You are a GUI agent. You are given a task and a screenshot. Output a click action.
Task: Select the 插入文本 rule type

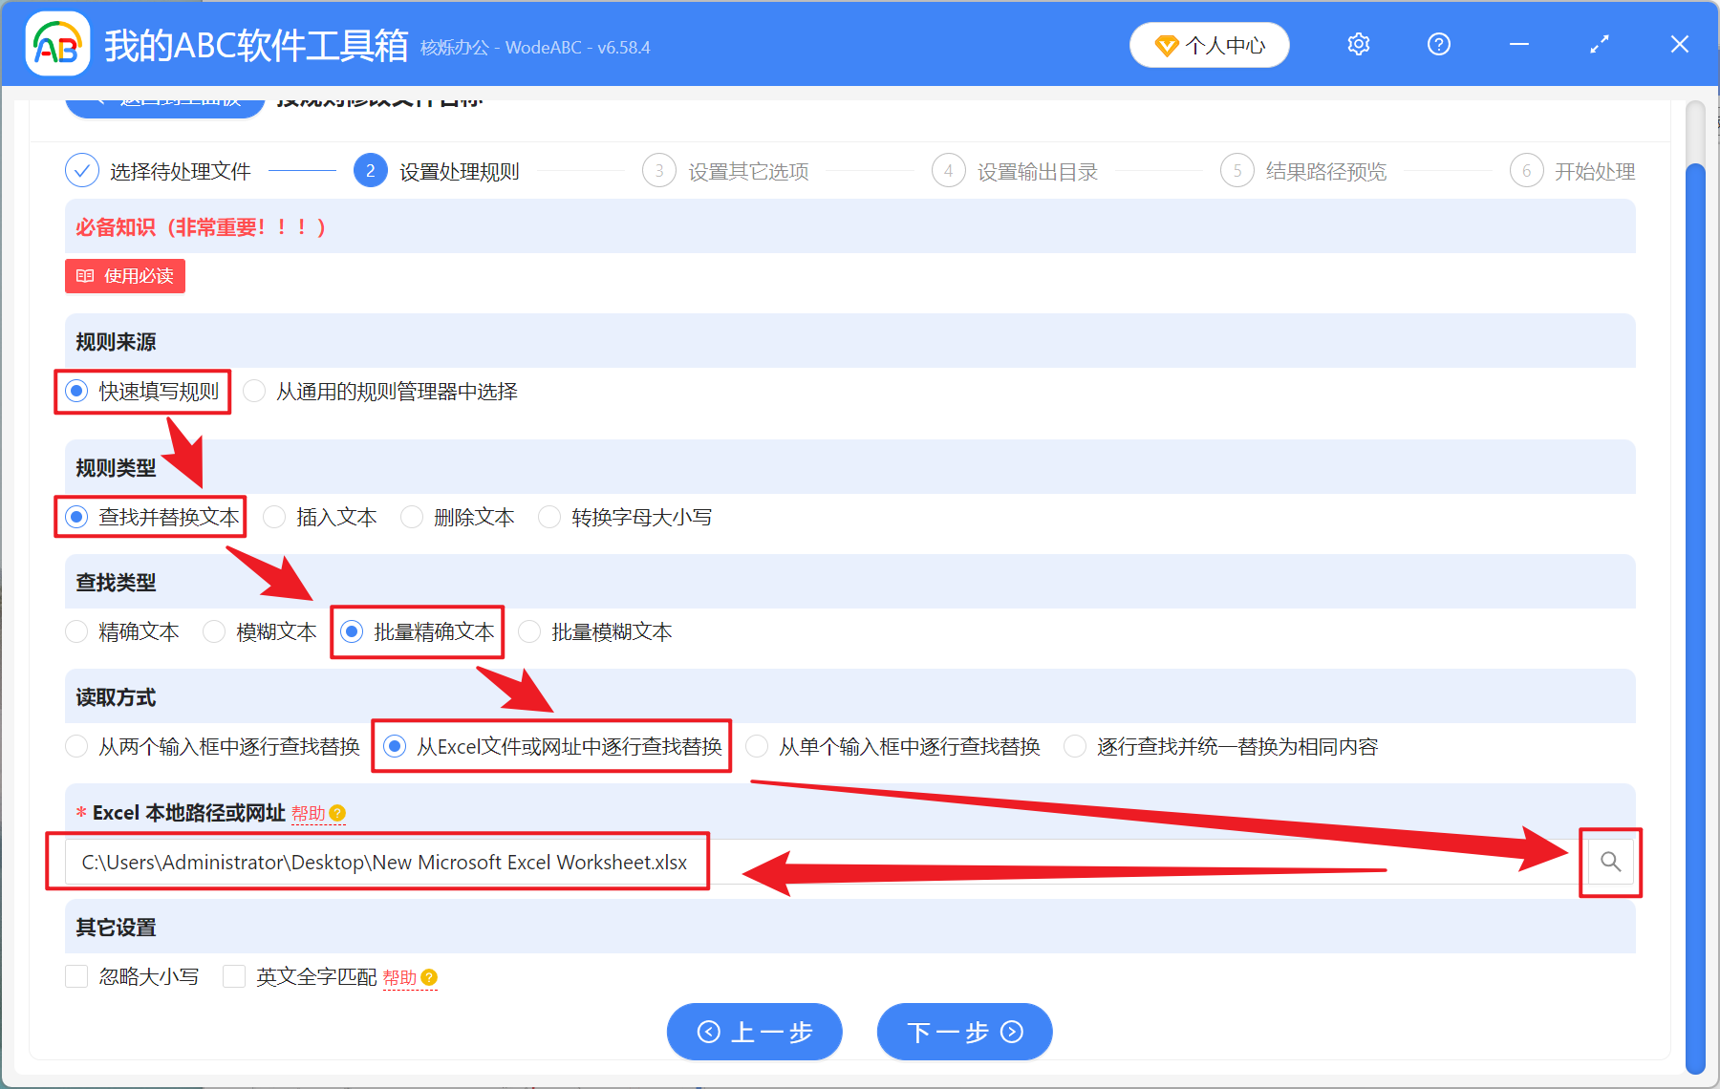(274, 516)
